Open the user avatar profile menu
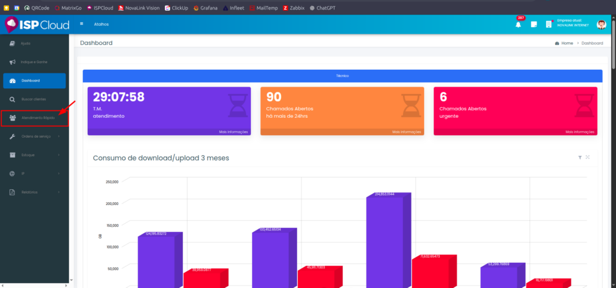 601,24
